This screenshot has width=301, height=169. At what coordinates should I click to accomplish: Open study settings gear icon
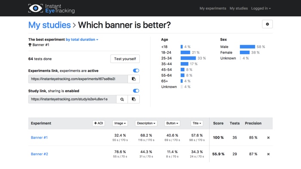[267, 24]
